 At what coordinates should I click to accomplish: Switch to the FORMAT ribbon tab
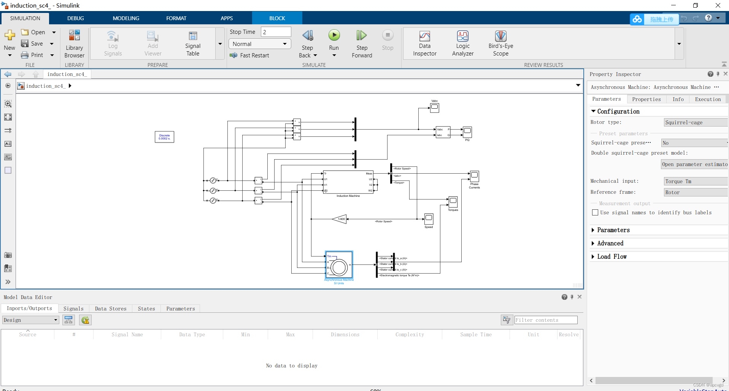(x=176, y=18)
